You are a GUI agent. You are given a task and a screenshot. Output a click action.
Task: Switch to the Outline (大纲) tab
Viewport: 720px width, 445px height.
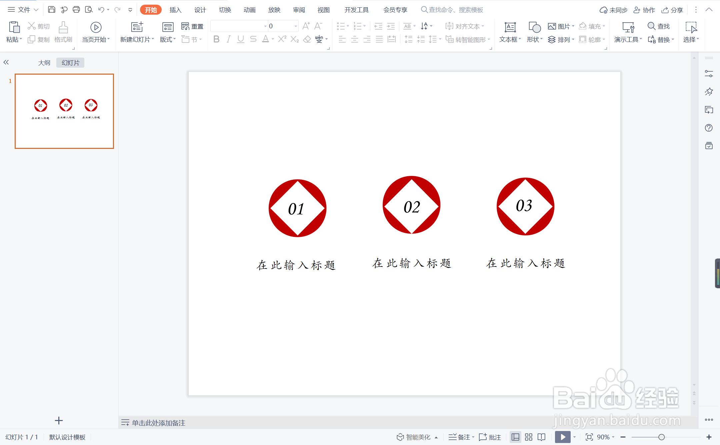point(44,63)
